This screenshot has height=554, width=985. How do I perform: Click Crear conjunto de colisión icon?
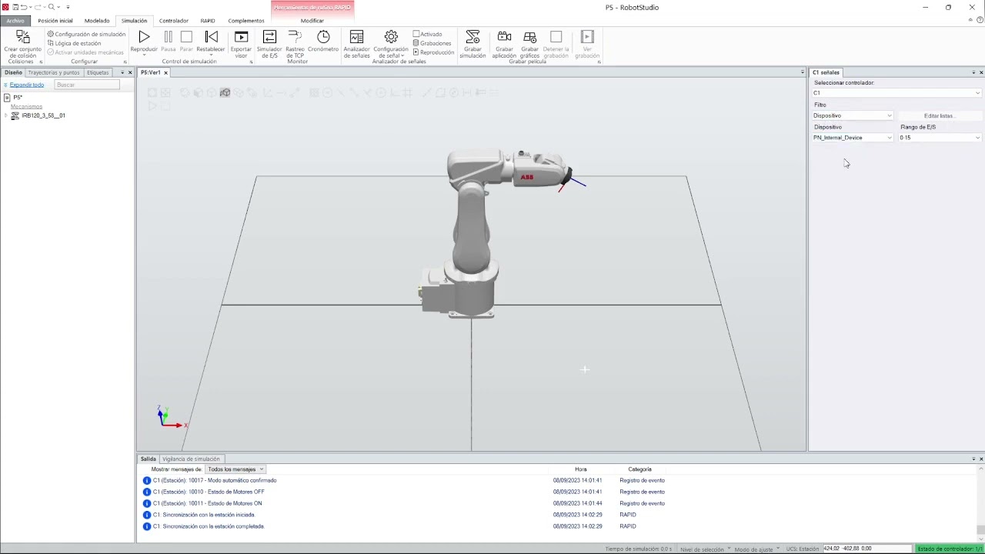[22, 37]
